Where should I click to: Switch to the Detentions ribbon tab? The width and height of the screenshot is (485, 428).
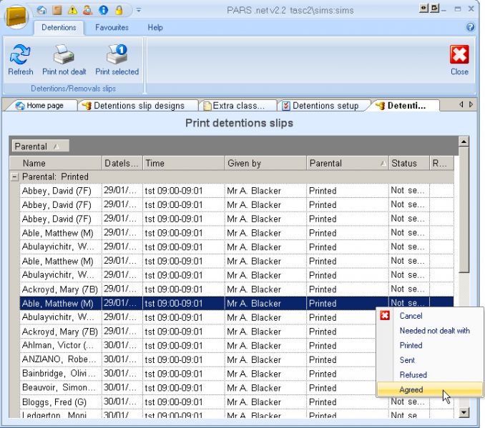click(59, 27)
